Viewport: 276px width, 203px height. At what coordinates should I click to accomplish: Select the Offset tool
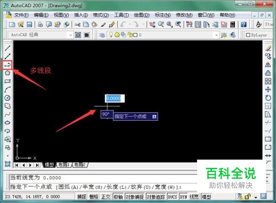[x=268, y=73]
